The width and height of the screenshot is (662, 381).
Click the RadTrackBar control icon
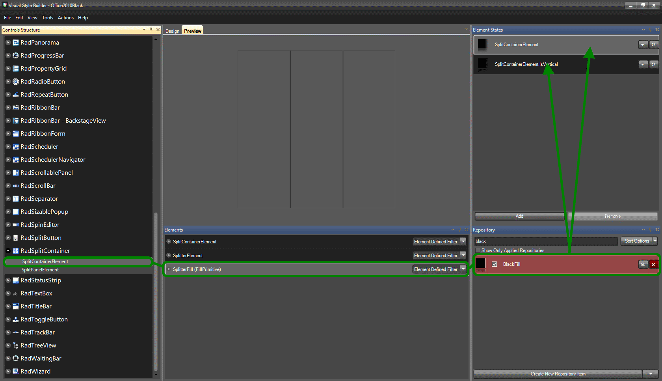[x=16, y=332]
